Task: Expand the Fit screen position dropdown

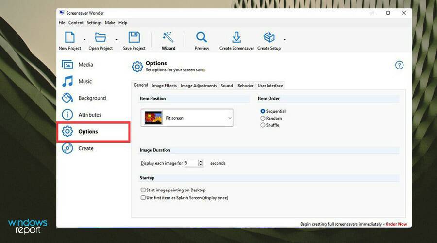Action: pyautogui.click(x=187, y=118)
